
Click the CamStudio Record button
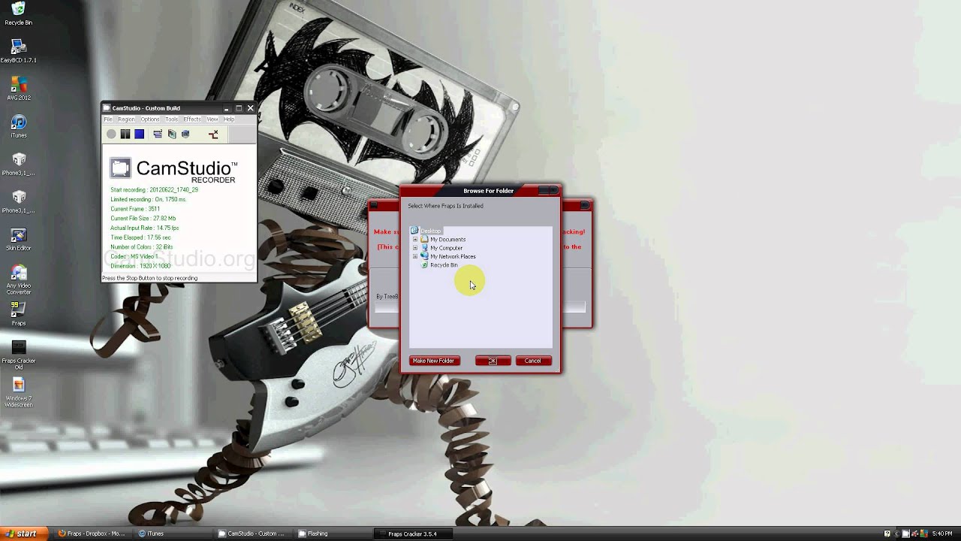111,134
